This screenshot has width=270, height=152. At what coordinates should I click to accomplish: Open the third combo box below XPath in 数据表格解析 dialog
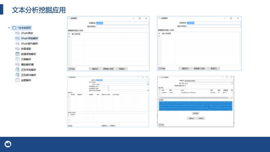click(108, 90)
